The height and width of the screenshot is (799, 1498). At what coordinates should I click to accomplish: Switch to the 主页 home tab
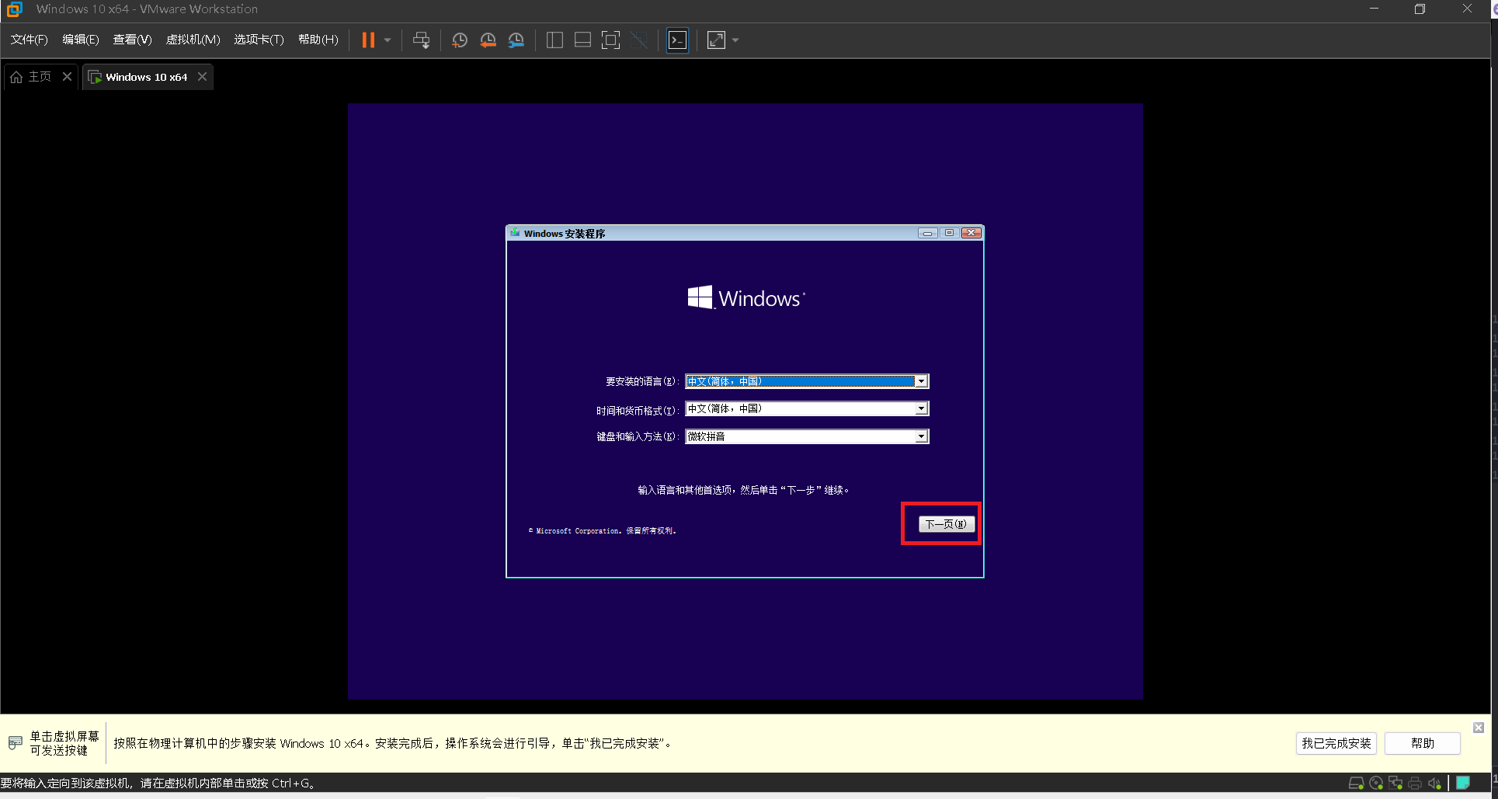click(40, 76)
